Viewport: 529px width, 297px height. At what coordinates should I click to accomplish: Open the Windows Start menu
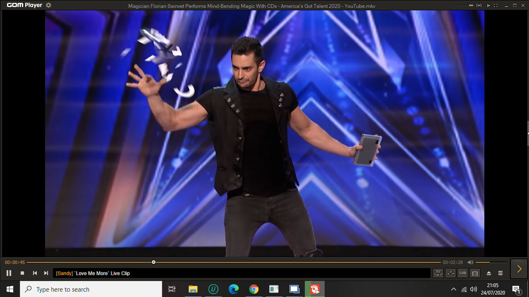10,289
